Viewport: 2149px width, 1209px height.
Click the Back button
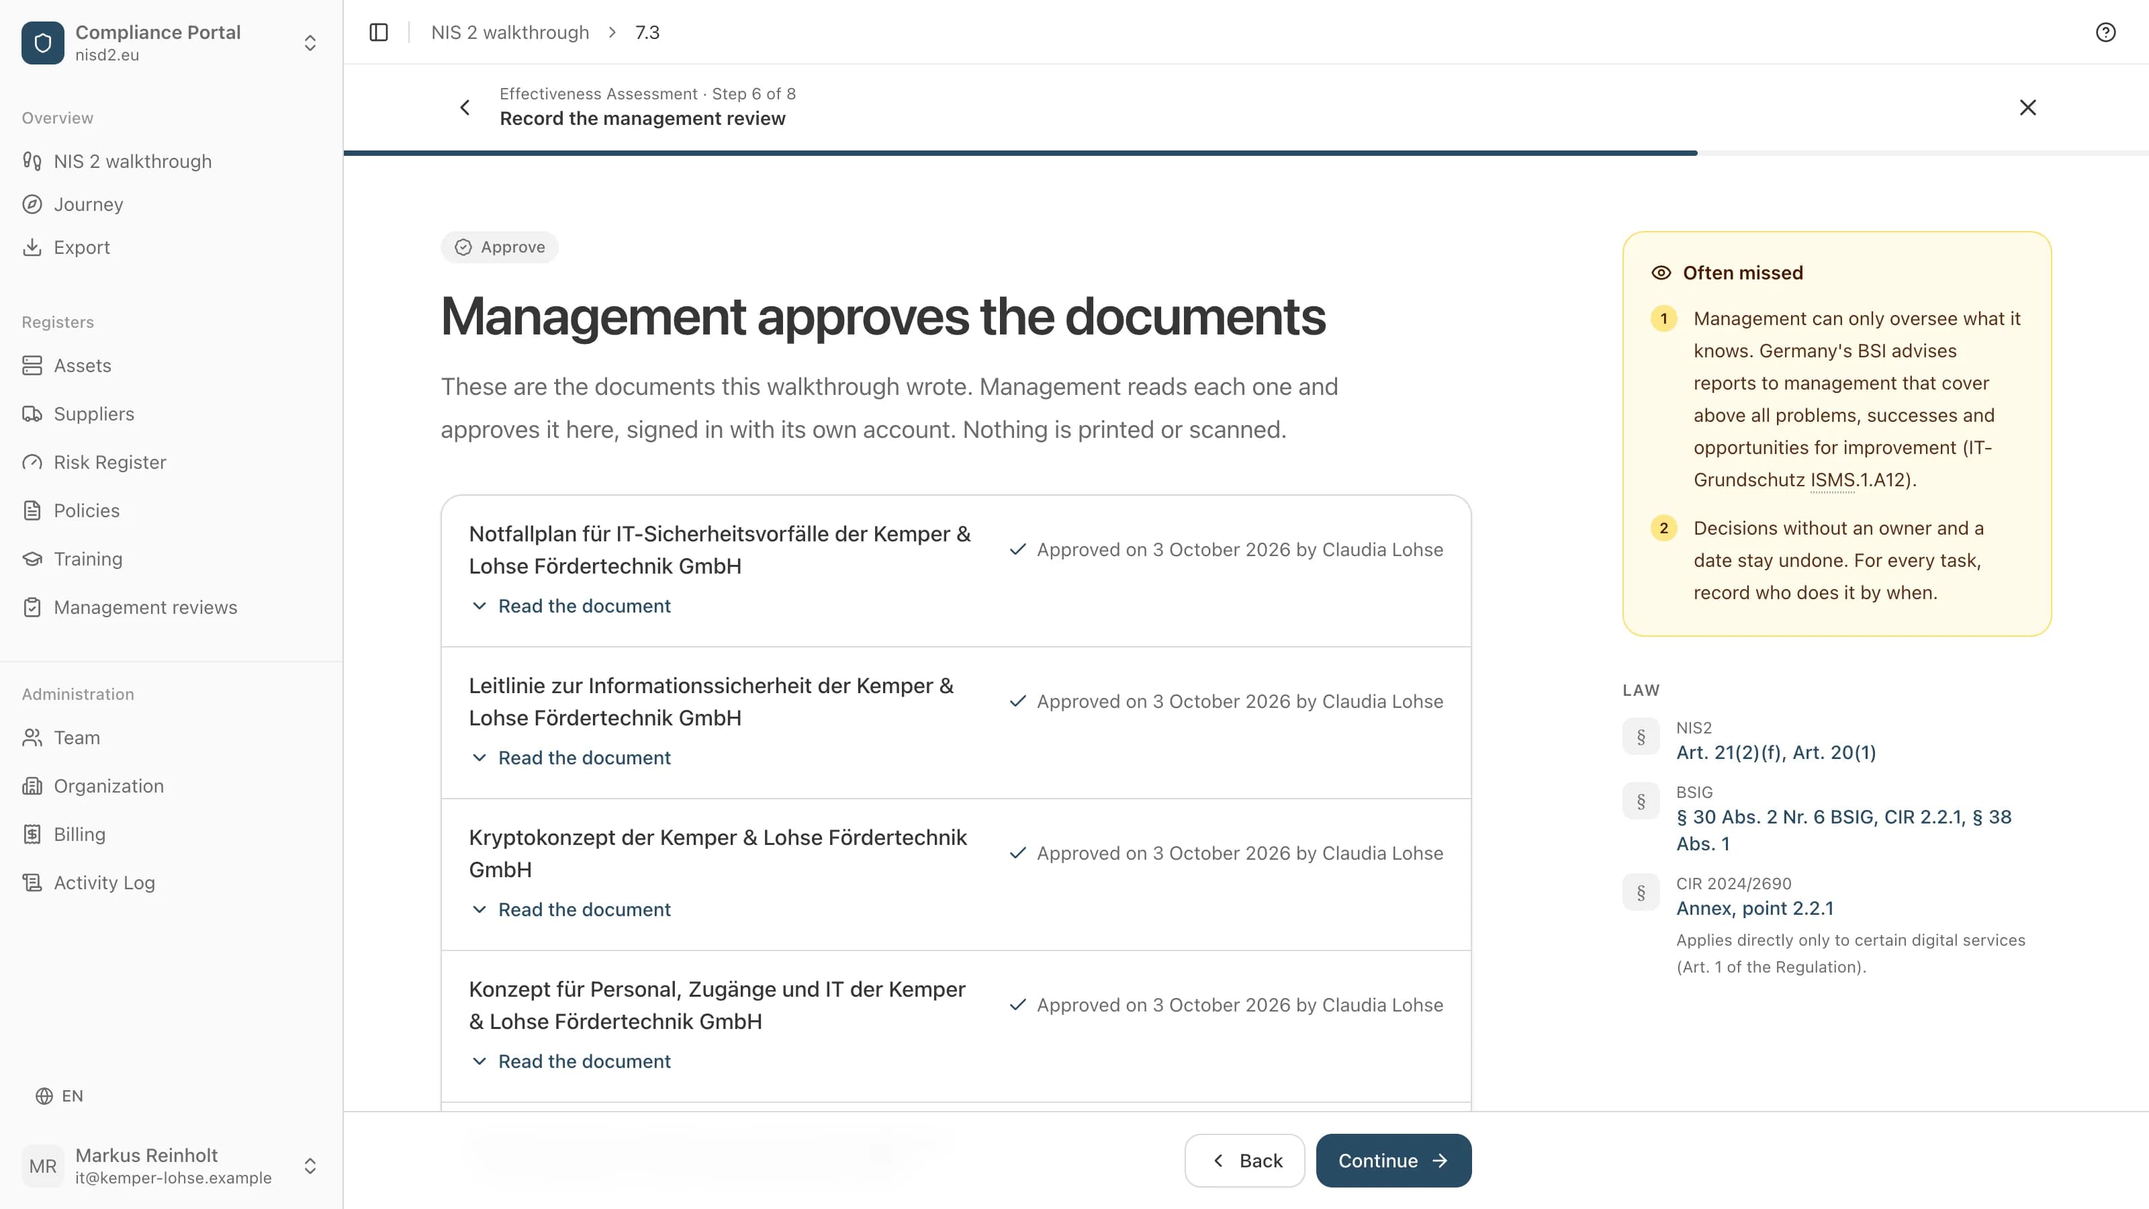pyautogui.click(x=1244, y=1161)
